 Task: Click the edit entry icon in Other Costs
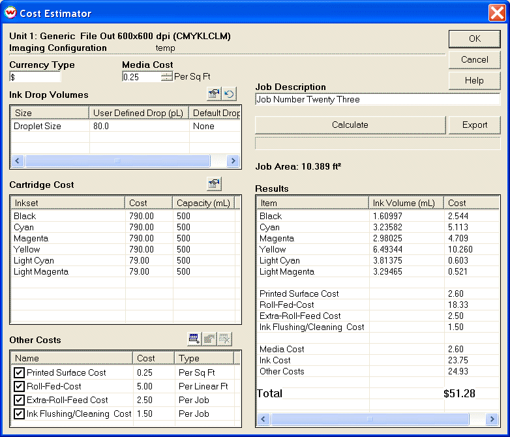click(x=209, y=339)
